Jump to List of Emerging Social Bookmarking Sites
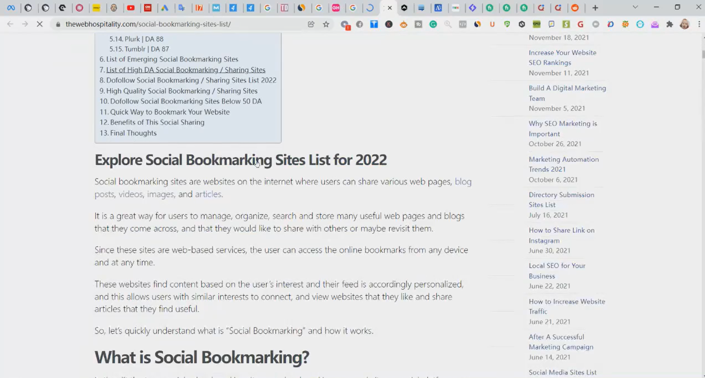 click(172, 59)
